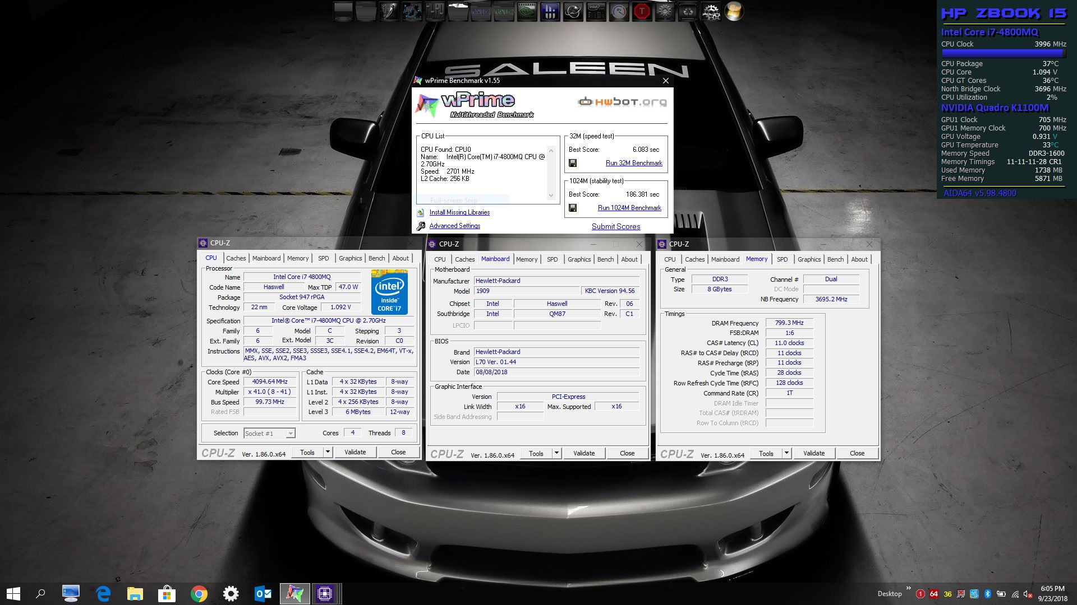Switch to SPD tab in mainboard CPU-Z window

coord(553,259)
